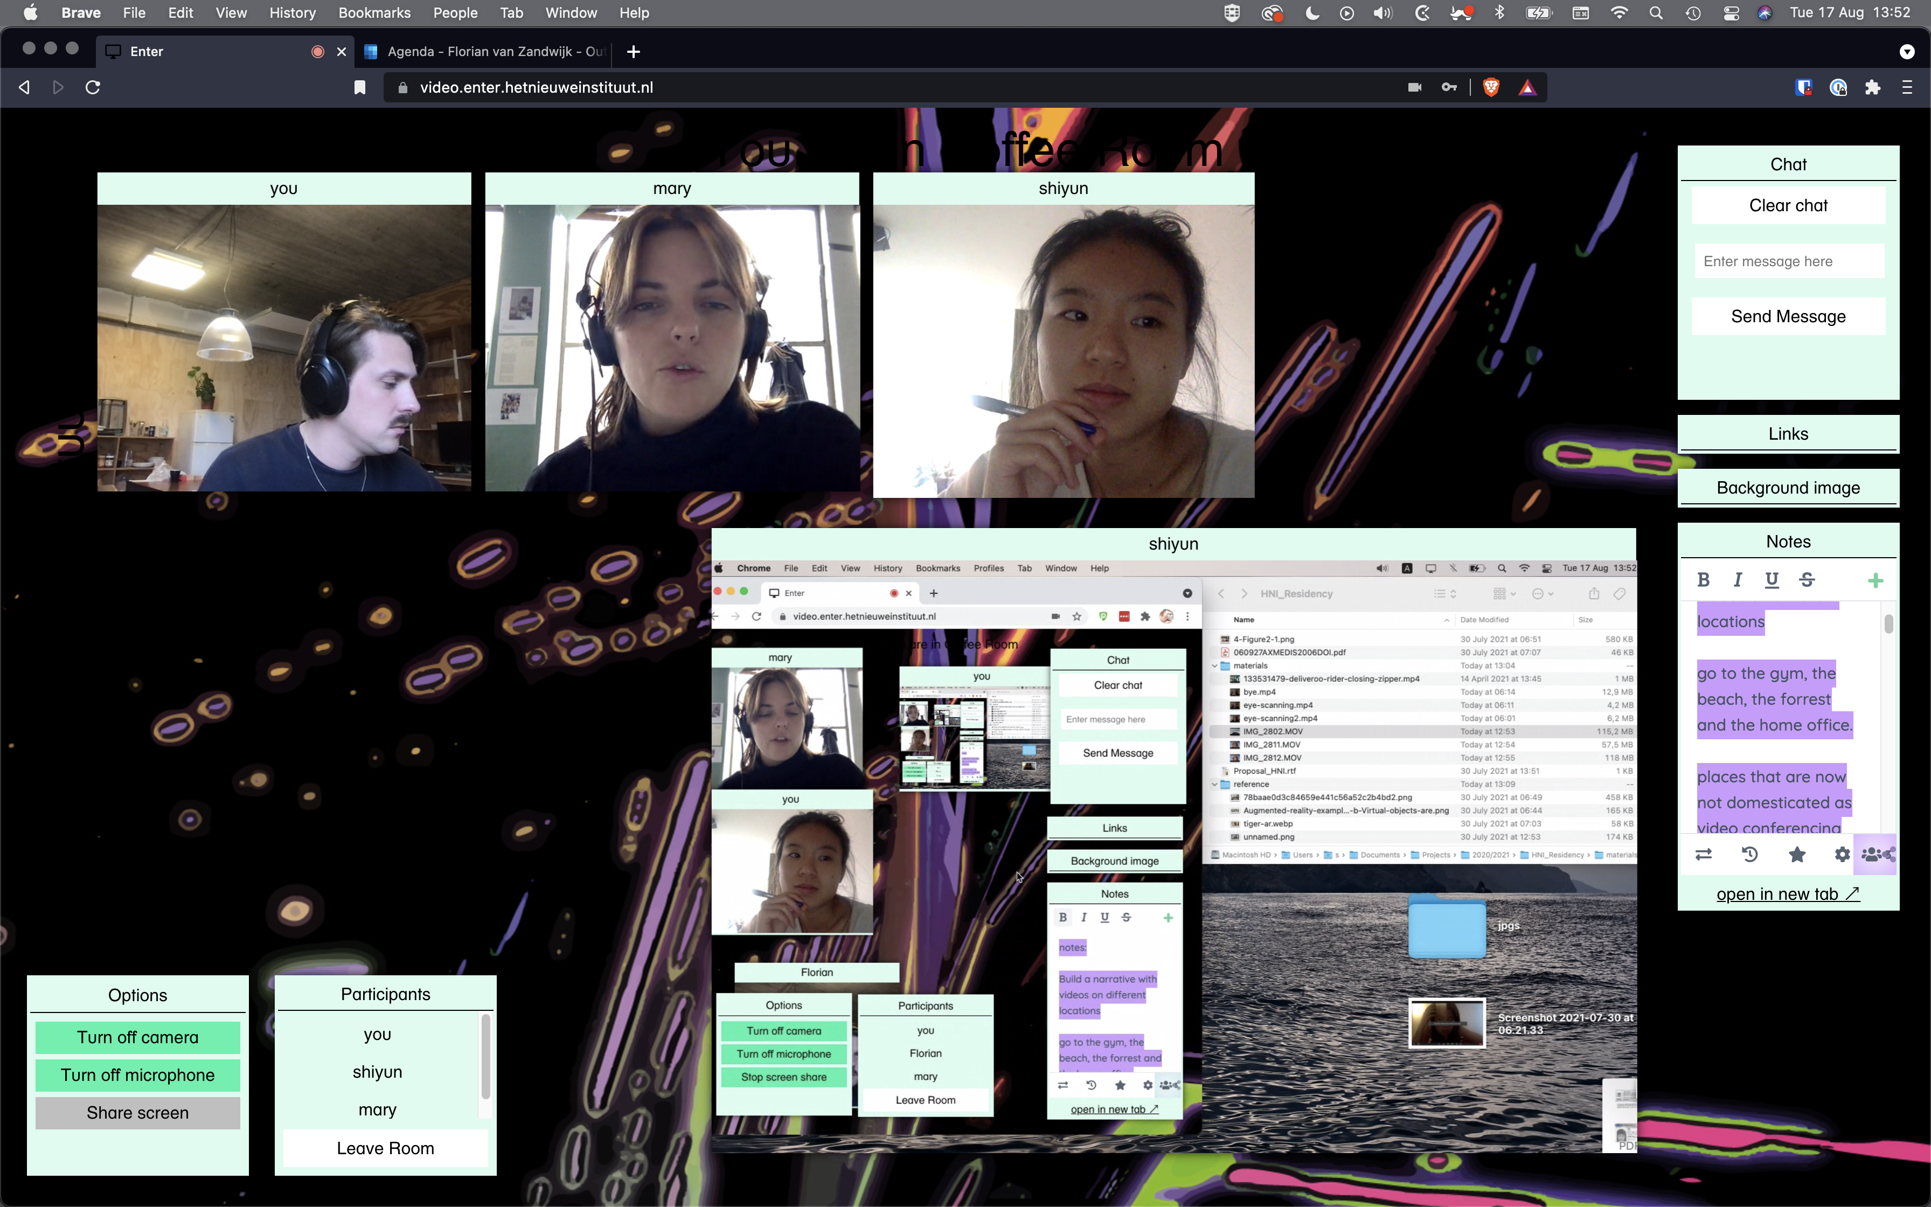The height and width of the screenshot is (1207, 1931).
Task: Collapse the large Chat panel header
Action: (1788, 164)
